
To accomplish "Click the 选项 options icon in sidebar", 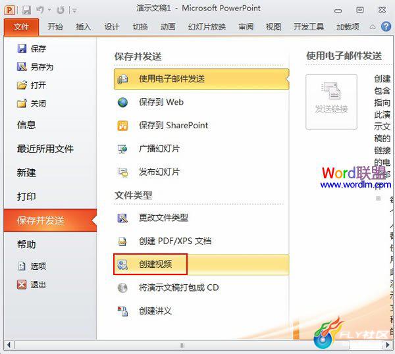I will pyautogui.click(x=22, y=266).
